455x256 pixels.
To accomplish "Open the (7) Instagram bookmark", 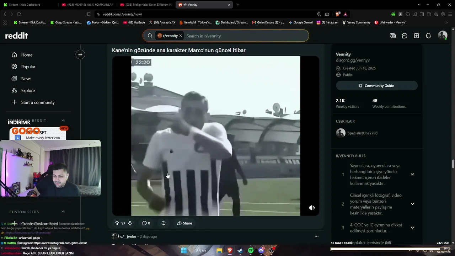I will pos(327,22).
